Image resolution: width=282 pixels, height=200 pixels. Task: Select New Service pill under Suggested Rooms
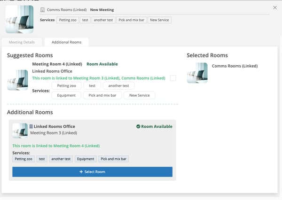tap(139, 95)
